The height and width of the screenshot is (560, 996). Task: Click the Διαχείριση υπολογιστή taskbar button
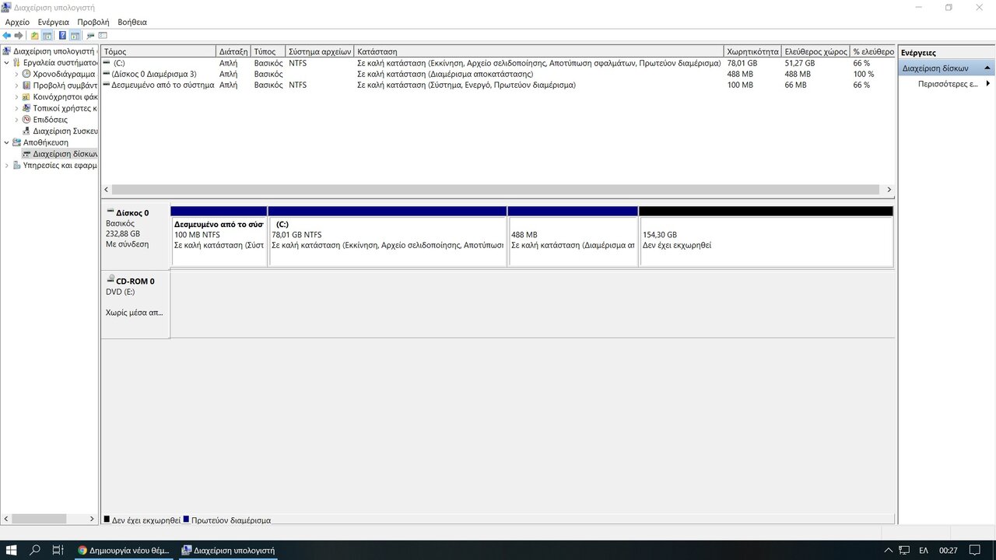229,550
